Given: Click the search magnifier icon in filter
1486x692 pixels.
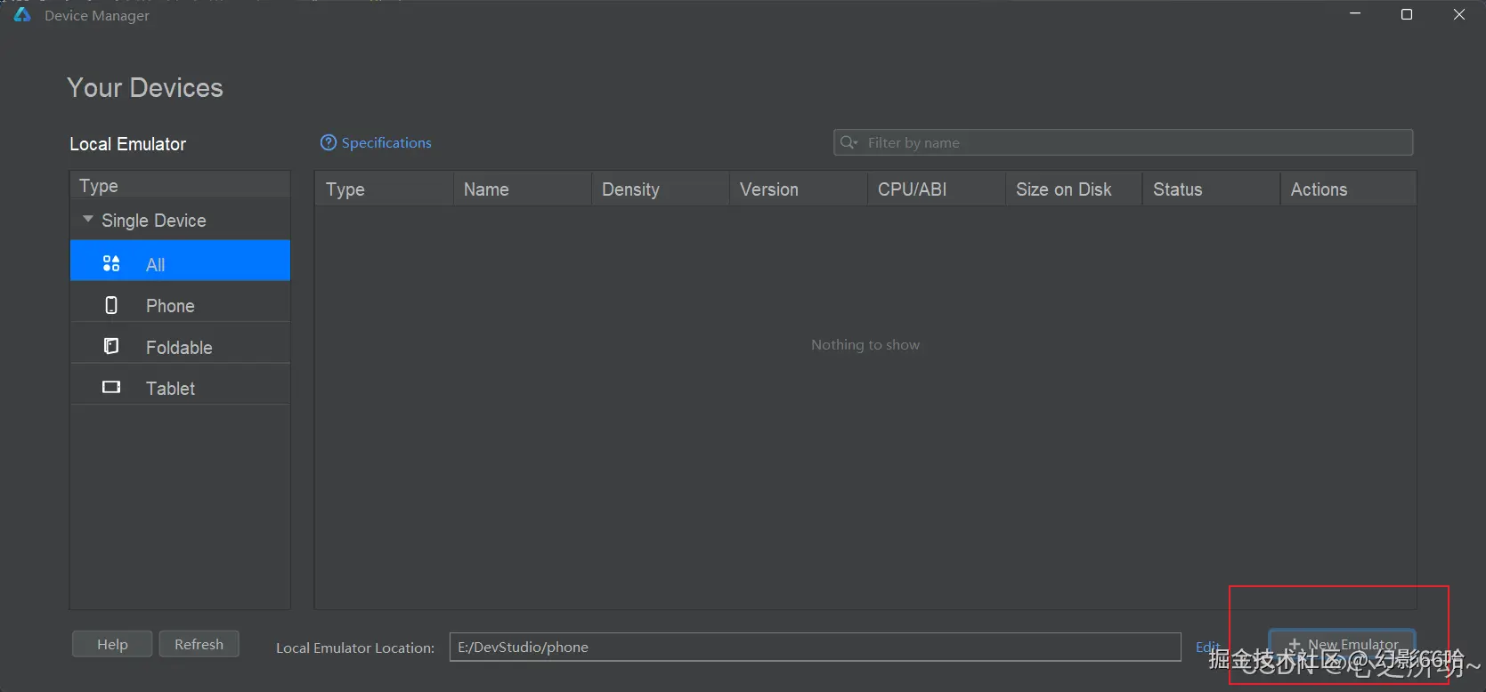Looking at the screenshot, I should coord(849,142).
